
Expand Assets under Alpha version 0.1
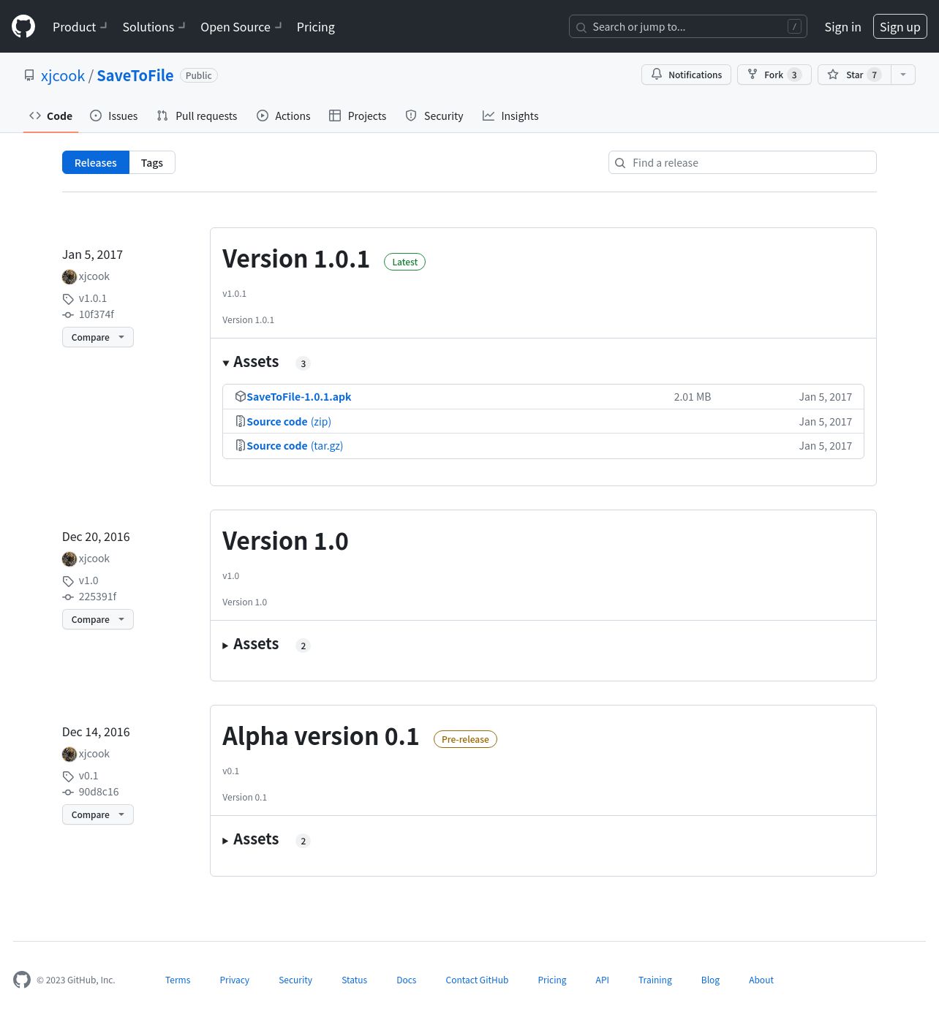coord(251,840)
